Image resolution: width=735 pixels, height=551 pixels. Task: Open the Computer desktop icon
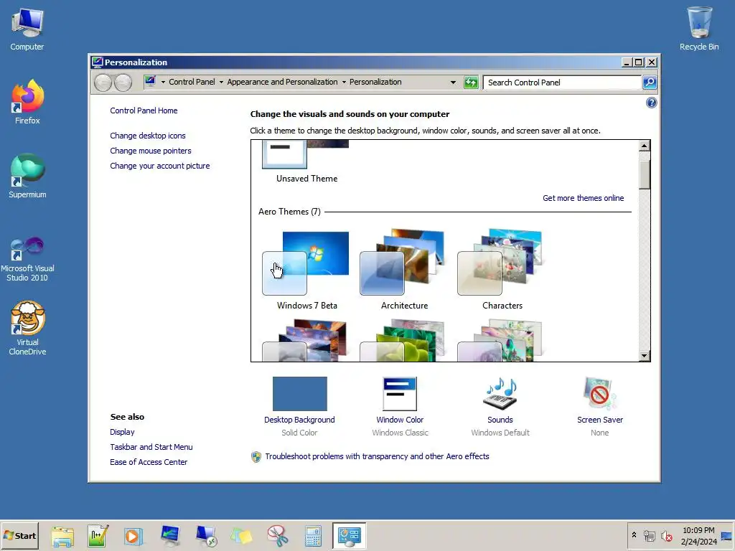27,29
